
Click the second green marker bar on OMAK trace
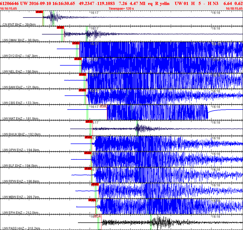87,34
